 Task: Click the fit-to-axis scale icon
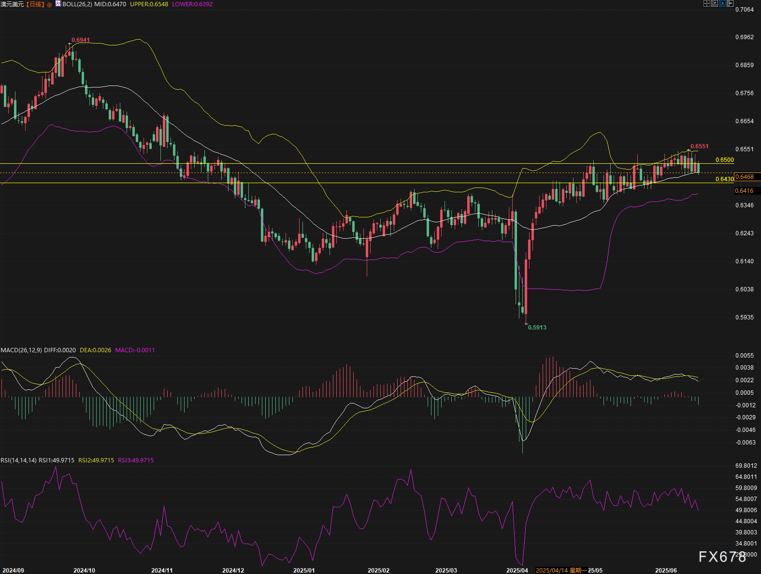[x=715, y=3]
